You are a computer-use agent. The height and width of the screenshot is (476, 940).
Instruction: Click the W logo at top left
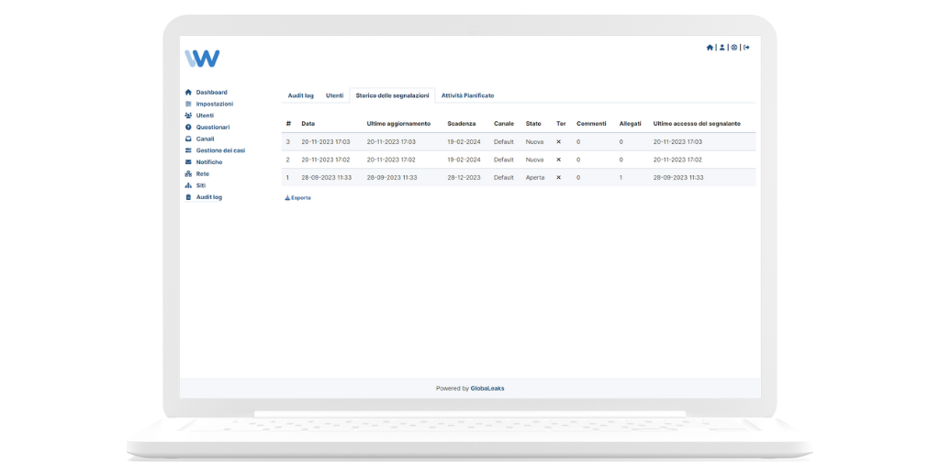(202, 59)
